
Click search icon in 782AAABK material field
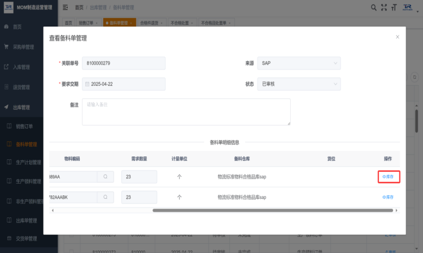[105, 197]
